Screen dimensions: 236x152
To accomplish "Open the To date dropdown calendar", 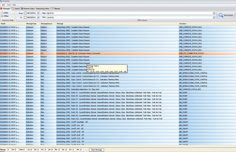I will click(38, 17).
